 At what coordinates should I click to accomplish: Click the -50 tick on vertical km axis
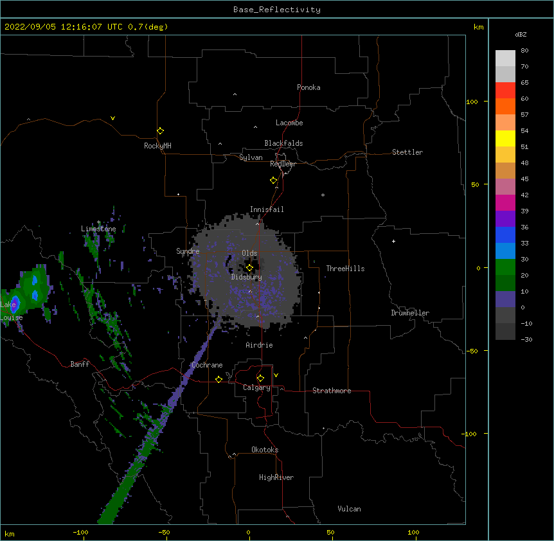tap(472, 351)
